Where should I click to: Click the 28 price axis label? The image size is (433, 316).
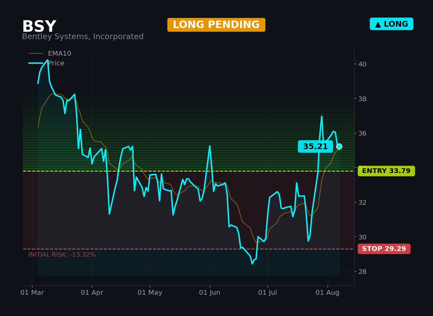[362, 271]
